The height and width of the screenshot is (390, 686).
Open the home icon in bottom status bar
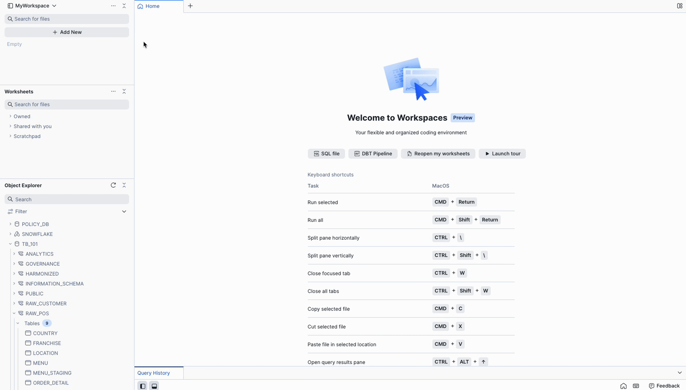point(623,386)
